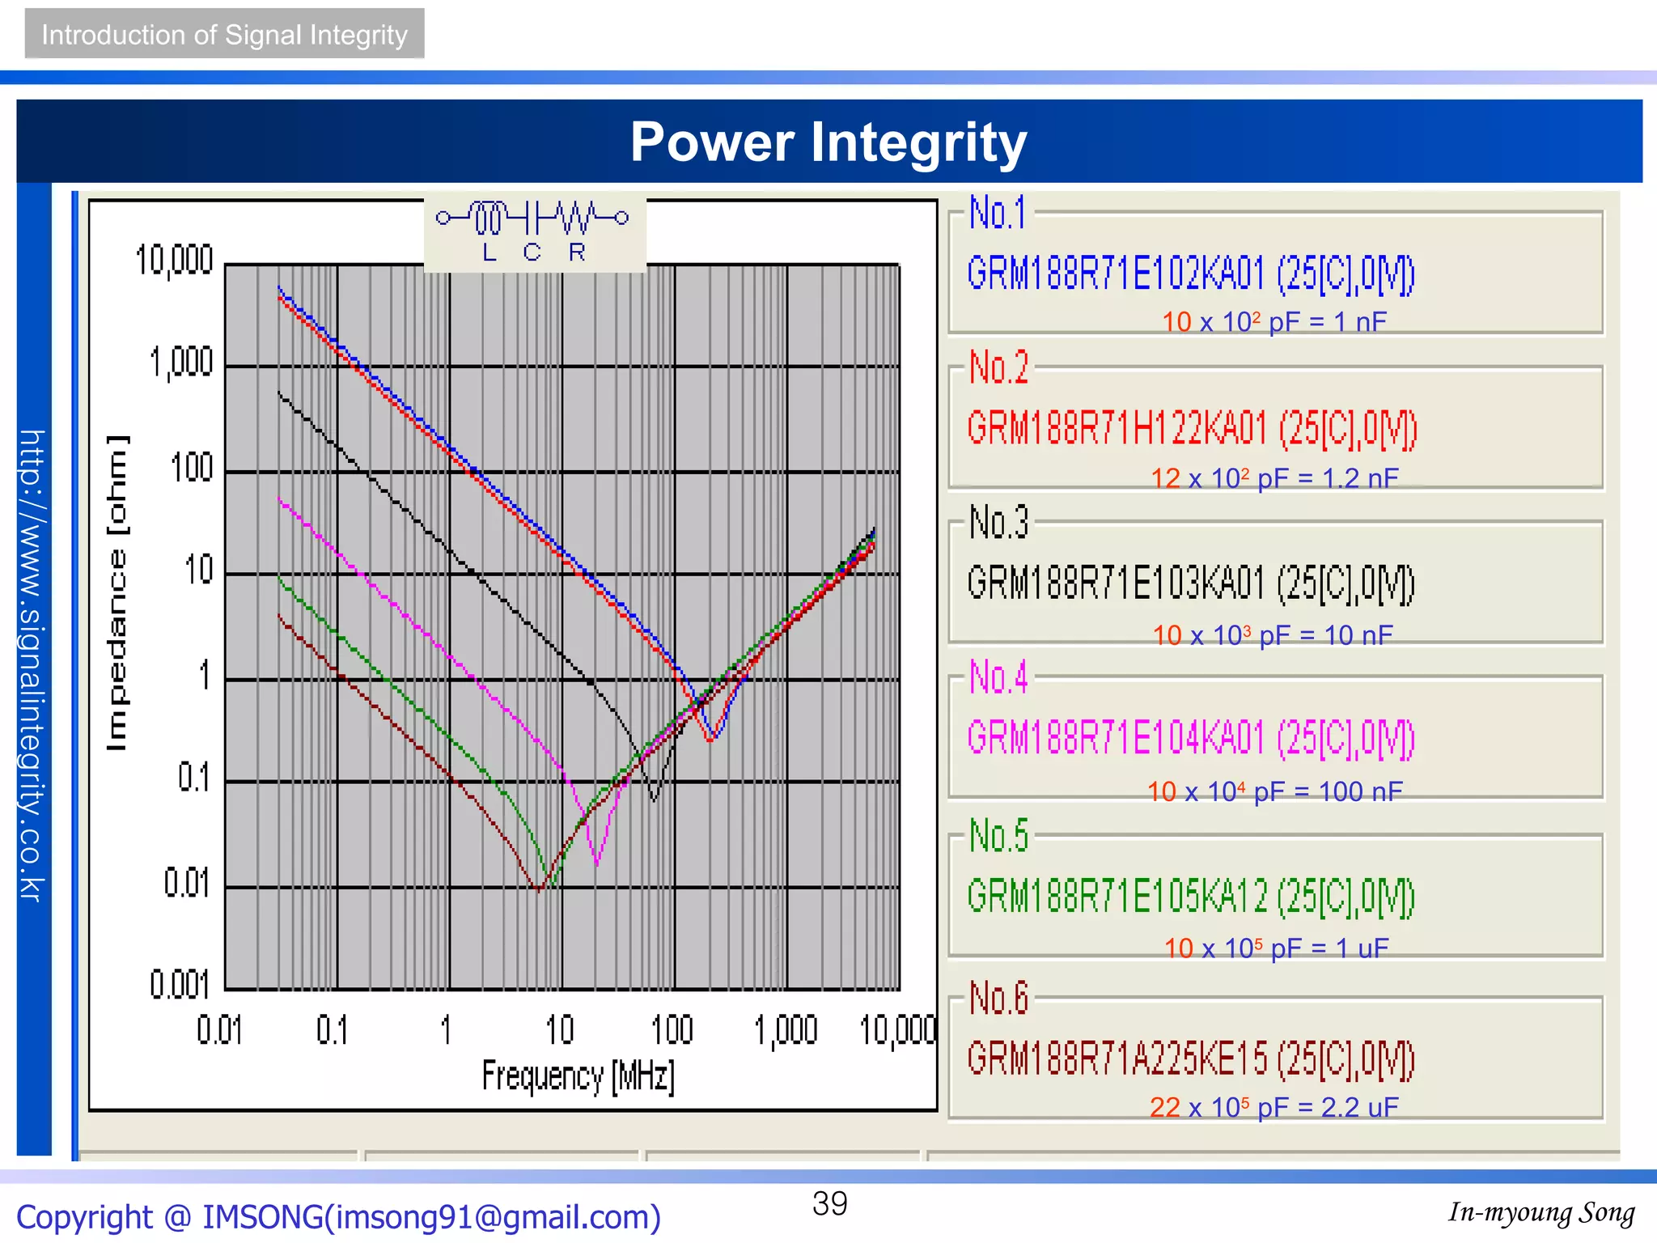Click part number GRM188R71H122KA01

tap(1117, 427)
